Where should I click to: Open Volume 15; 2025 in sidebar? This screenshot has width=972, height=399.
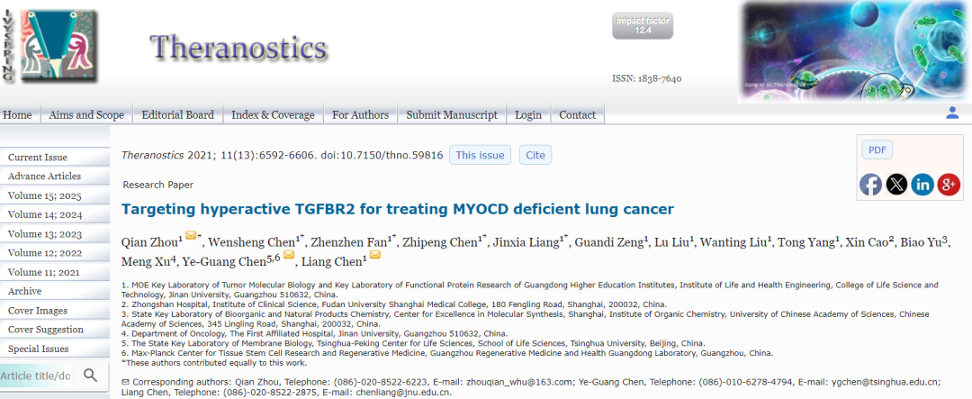click(x=45, y=196)
